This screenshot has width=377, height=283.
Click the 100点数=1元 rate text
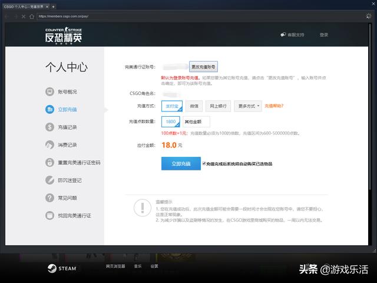coord(174,133)
